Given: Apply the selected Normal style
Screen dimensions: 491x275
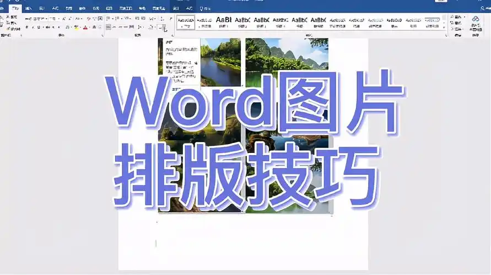Looking at the screenshot, I should (x=186, y=22).
